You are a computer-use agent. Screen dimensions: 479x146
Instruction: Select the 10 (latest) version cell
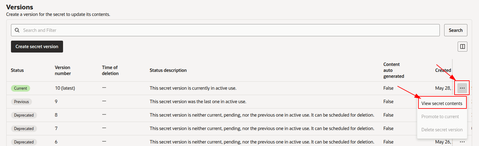(65, 88)
